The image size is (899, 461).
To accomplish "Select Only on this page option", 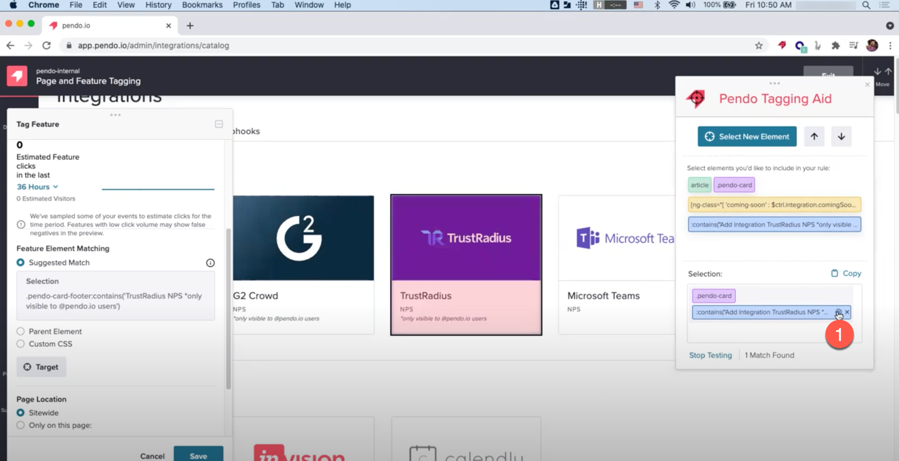I will (x=20, y=425).
